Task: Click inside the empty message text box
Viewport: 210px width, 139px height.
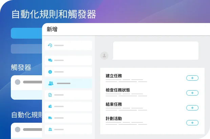Action: pyautogui.click(x=155, y=51)
